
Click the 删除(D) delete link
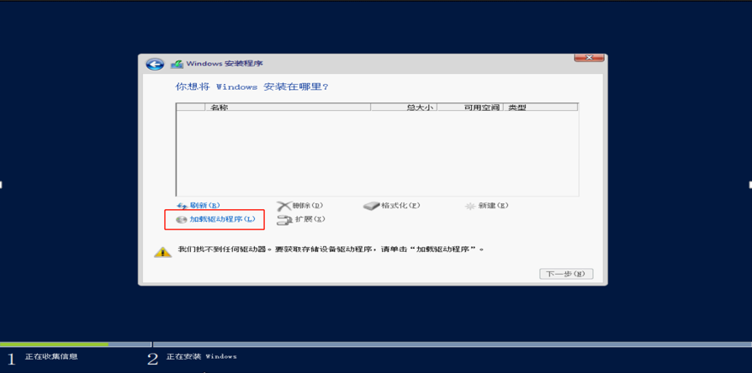(307, 206)
